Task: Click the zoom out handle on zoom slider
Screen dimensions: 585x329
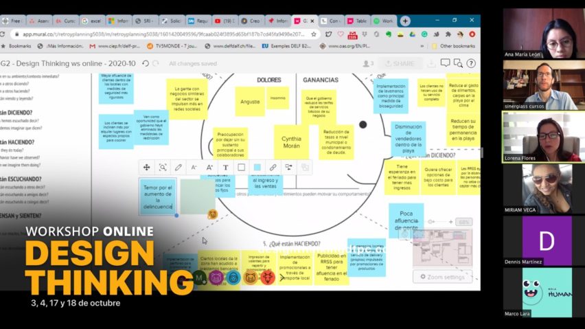Action: coord(431,222)
